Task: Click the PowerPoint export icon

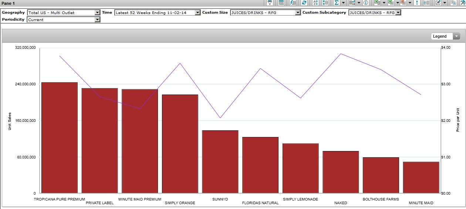Action: click(403, 3)
